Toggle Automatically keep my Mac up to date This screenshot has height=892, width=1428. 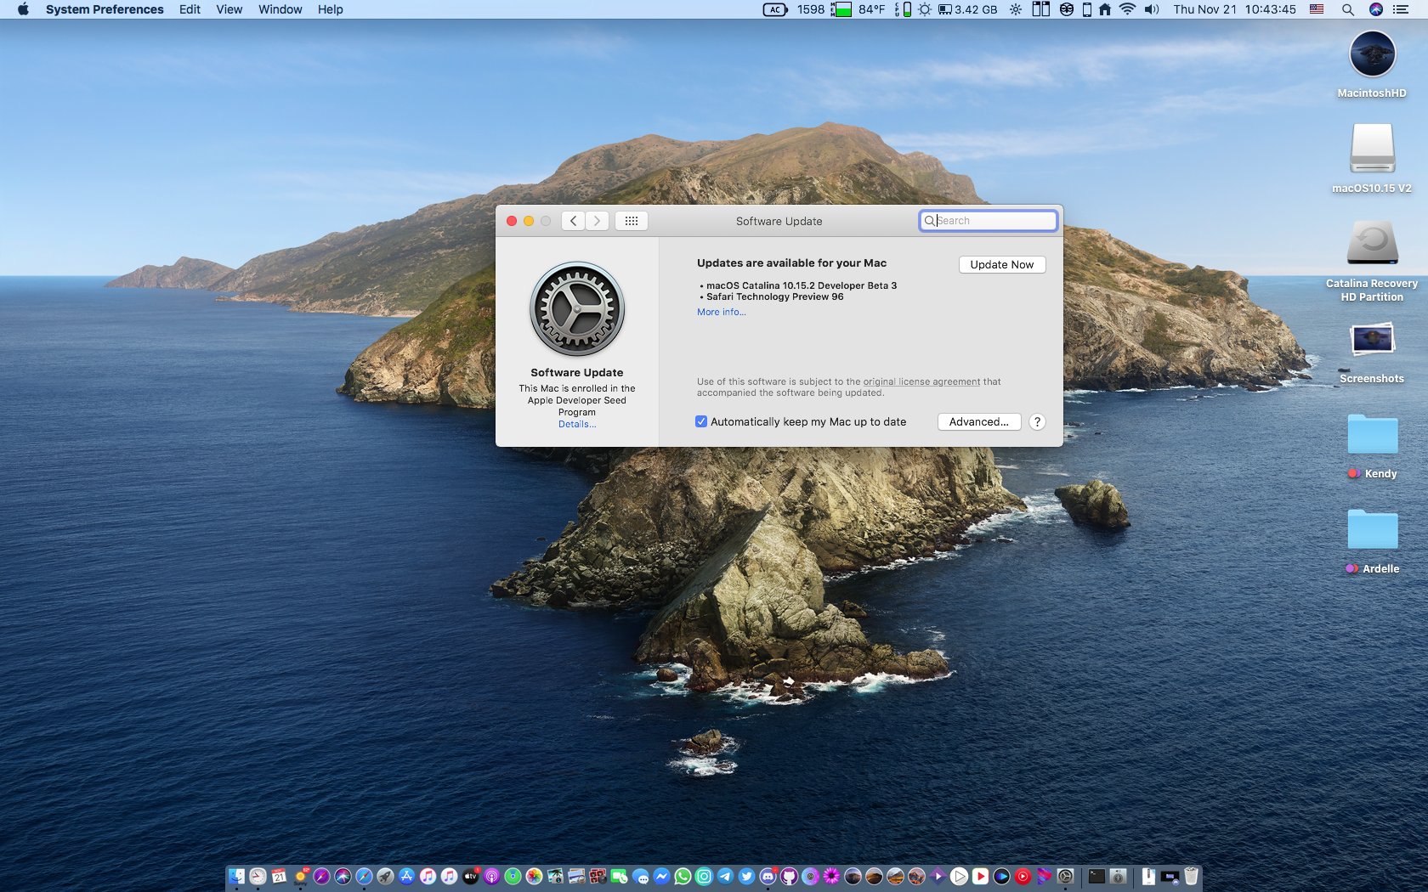701,422
